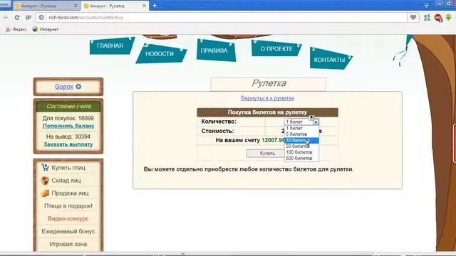Open a new tab with plus button
The image size is (456, 256).
tap(155, 6)
